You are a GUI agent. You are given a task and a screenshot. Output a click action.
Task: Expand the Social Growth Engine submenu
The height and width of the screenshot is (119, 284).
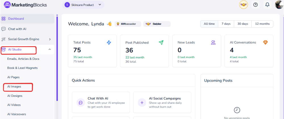pos(50,39)
